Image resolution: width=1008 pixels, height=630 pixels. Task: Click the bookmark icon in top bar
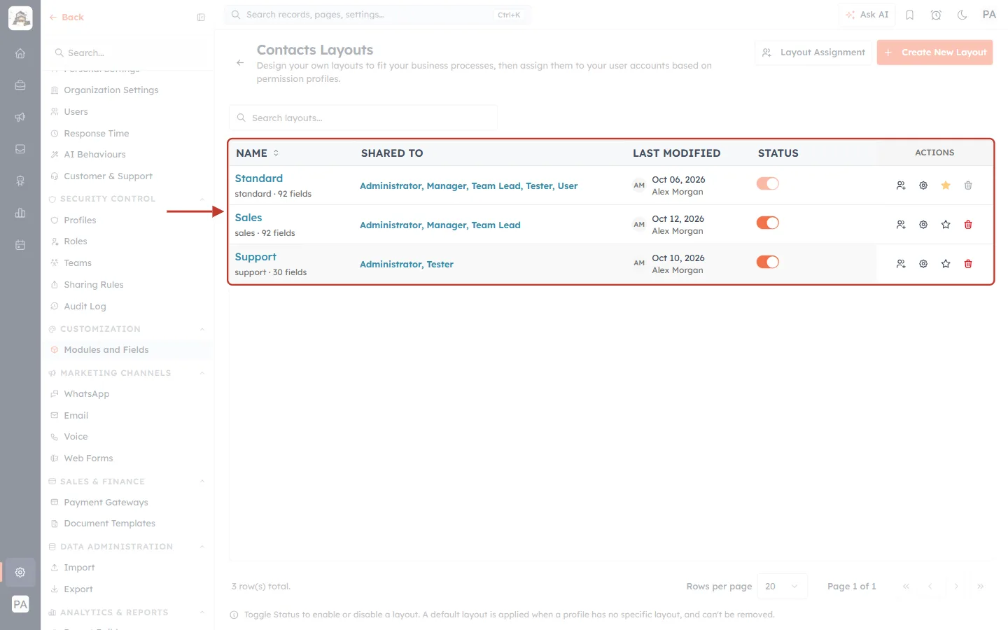pos(910,15)
